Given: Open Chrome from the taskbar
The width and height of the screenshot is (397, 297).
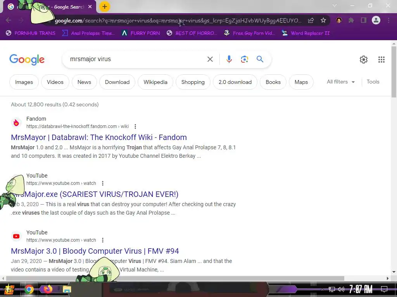Looking at the screenshot, I should pos(29,289).
